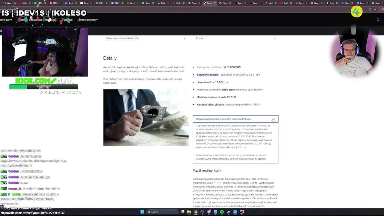The width and height of the screenshot is (384, 216).
Task: Open the Poistenie menu item
Action: [x=67, y=20]
